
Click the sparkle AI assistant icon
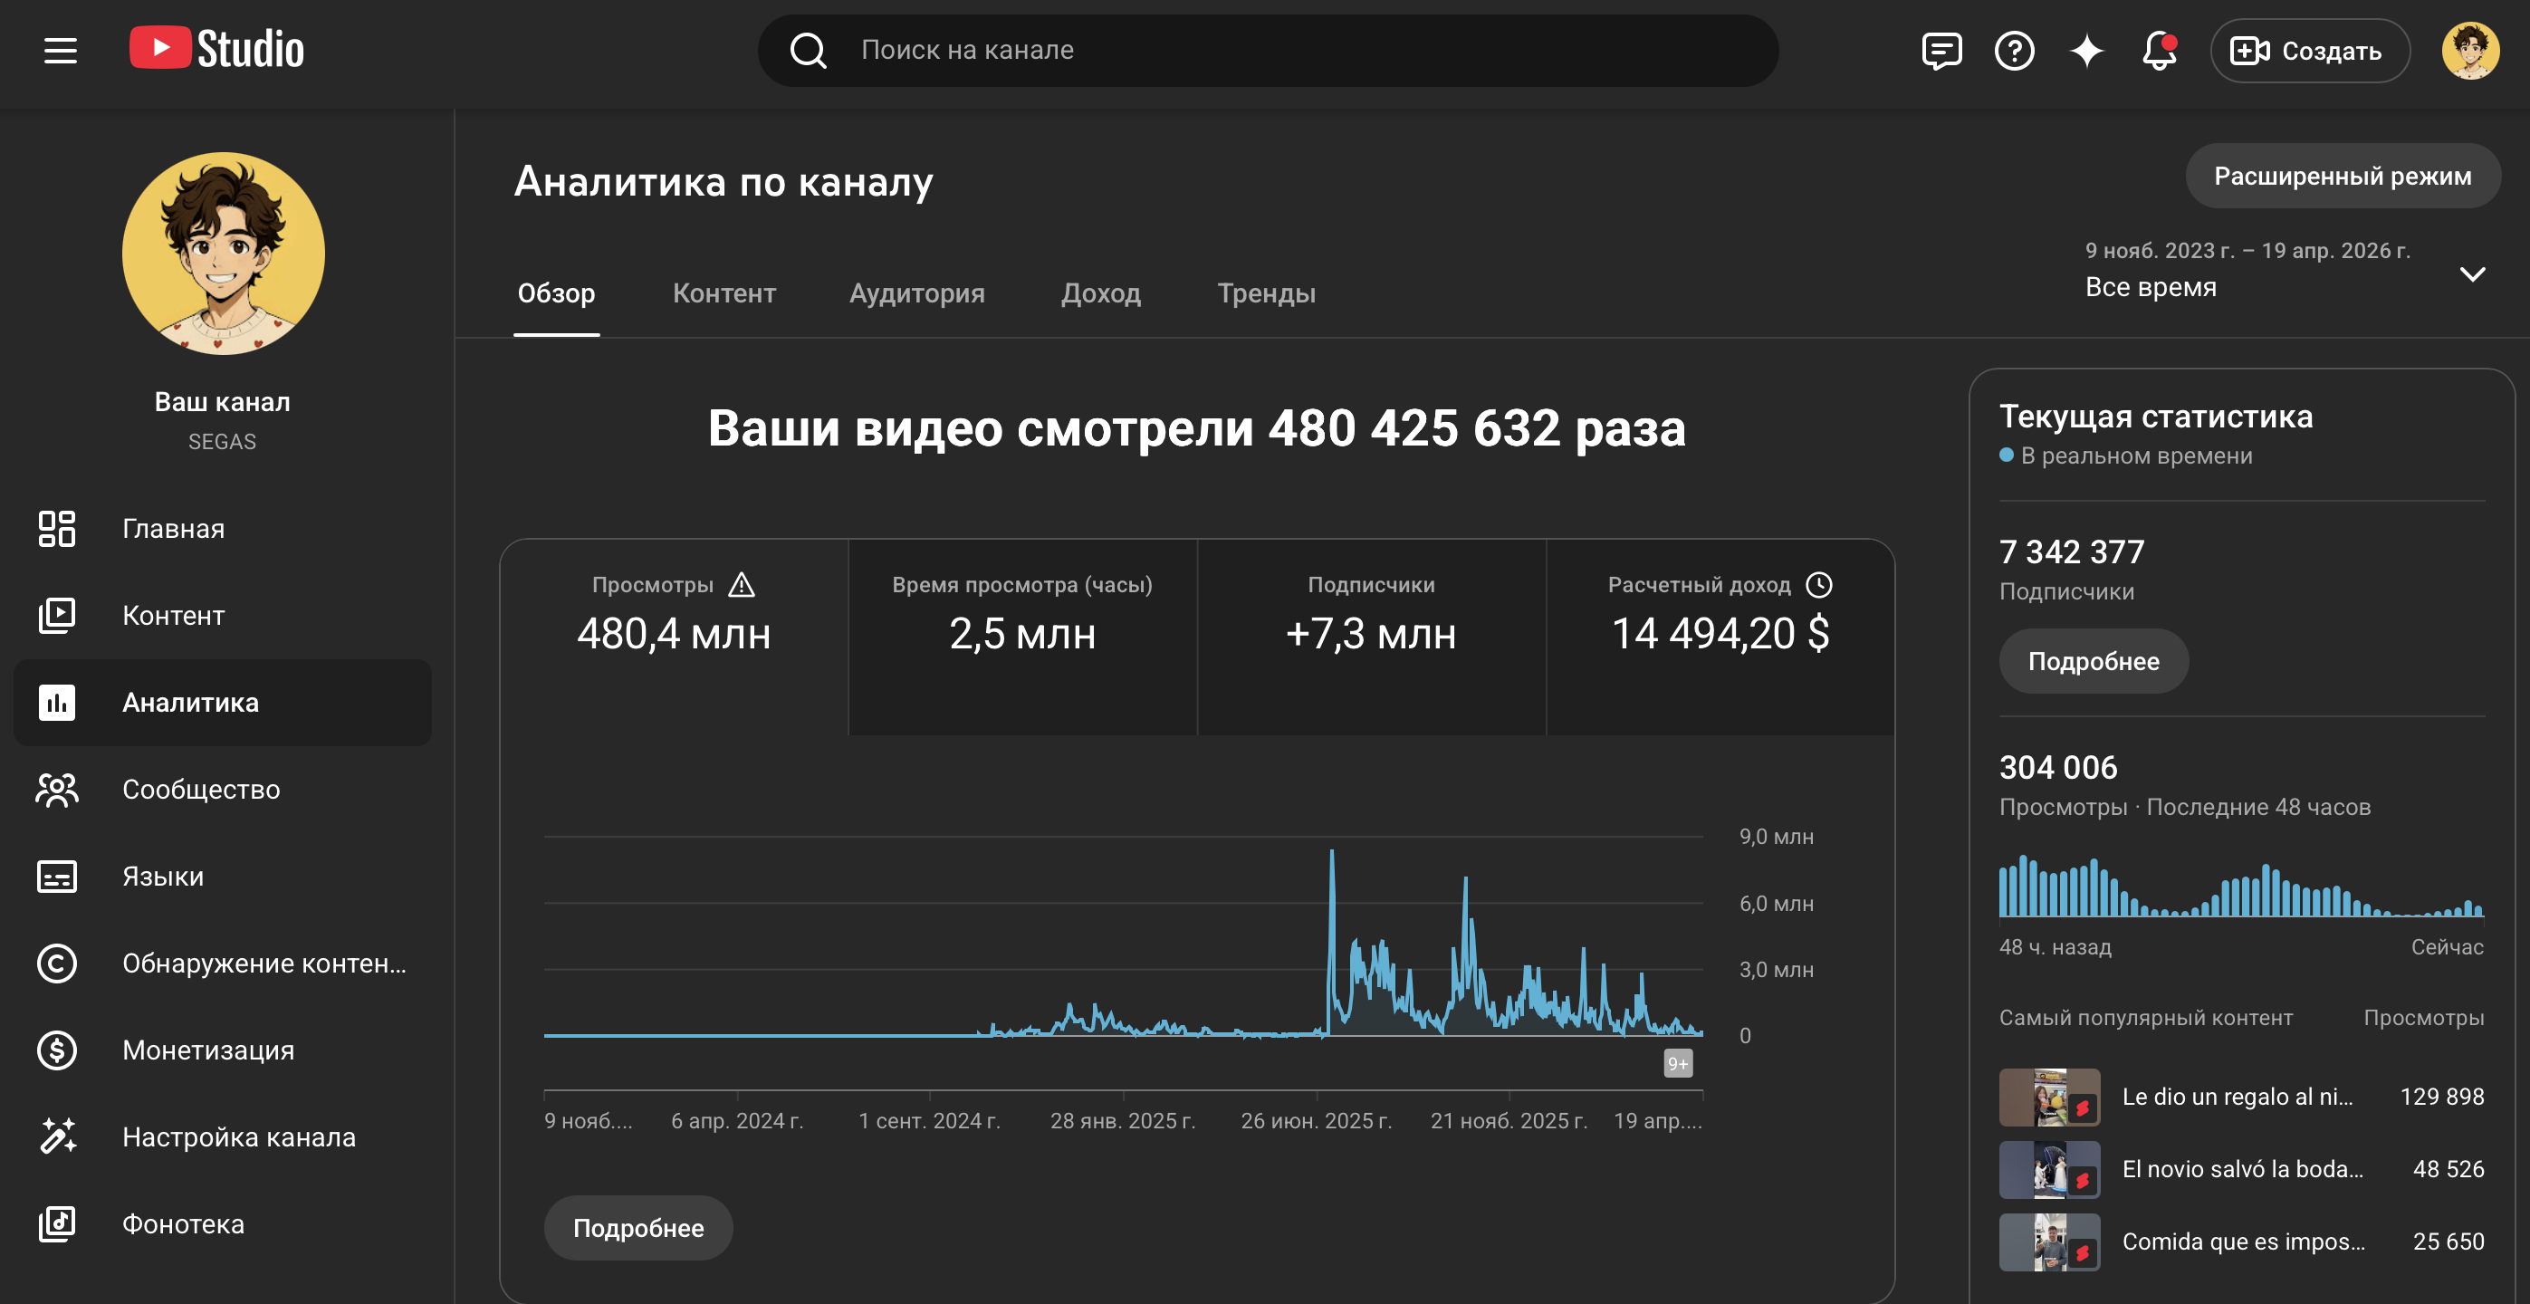(x=2086, y=50)
